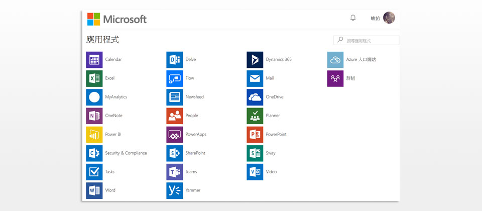Click the Sway label
The width and height of the screenshot is (482, 211).
click(271, 153)
